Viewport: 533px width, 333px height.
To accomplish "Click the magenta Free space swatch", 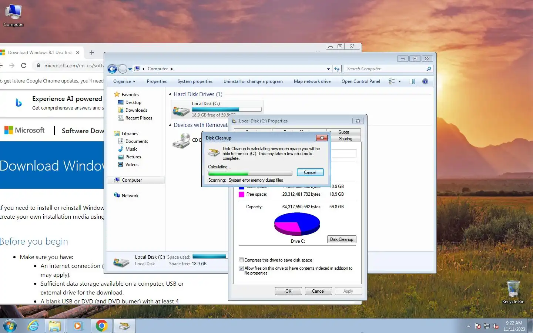I will 241,194.
